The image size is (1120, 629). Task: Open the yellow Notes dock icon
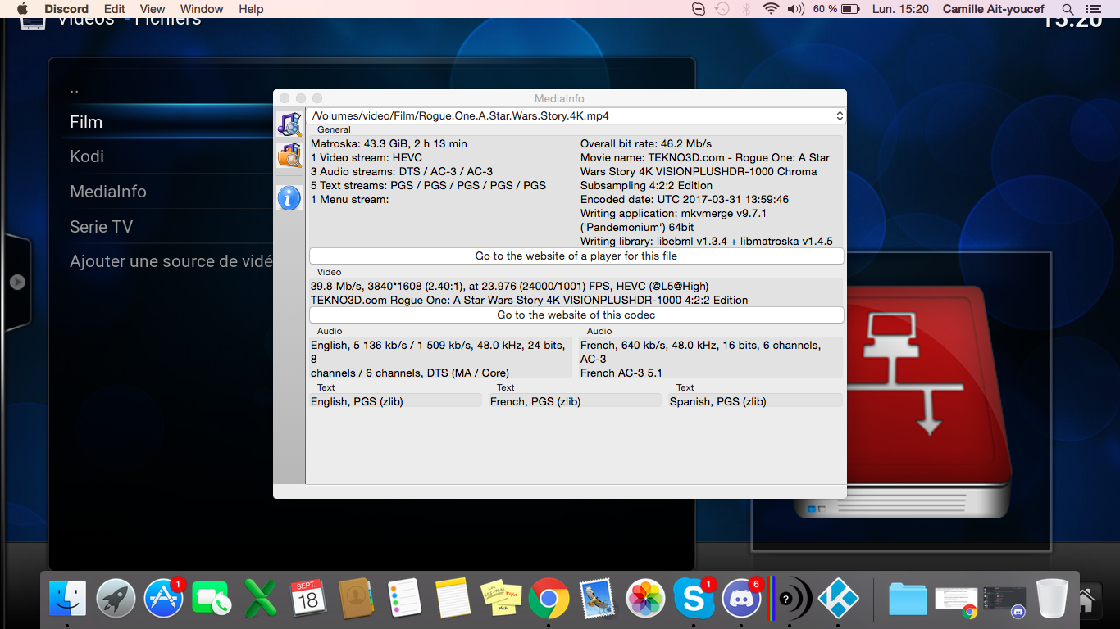tap(453, 599)
